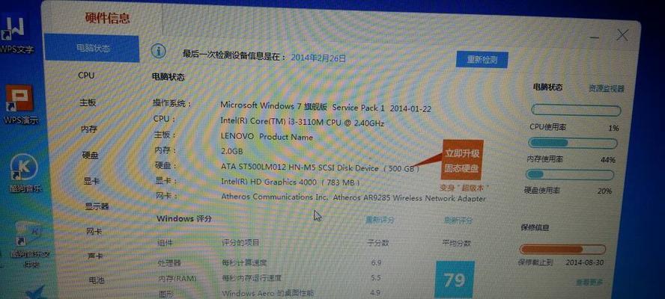
Task: Close the hardware info window
Action: pyautogui.click(x=622, y=35)
